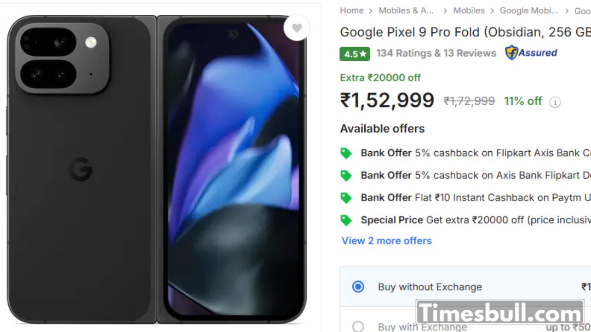Click the Pixel 9 Pro Fold product image
This screenshot has width=591, height=332.
(x=157, y=168)
